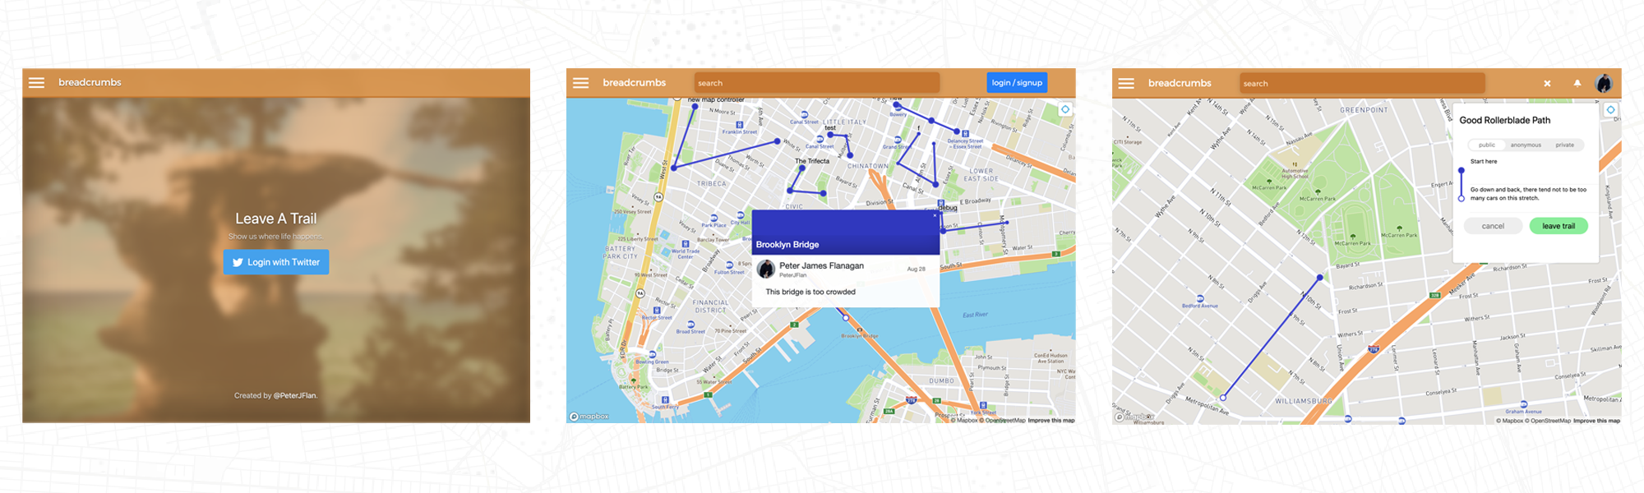This screenshot has width=1644, height=493.
Task: Click the Broad Street station icon
Action: tap(690, 325)
